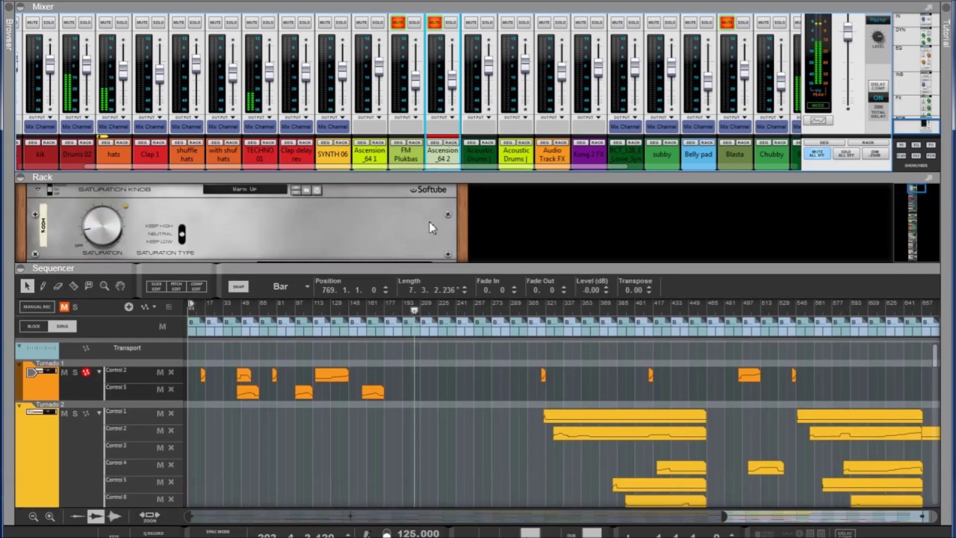Image resolution: width=956 pixels, height=538 pixels.
Task: Delete Turnado 2 Control 1 lane
Action: (171, 413)
